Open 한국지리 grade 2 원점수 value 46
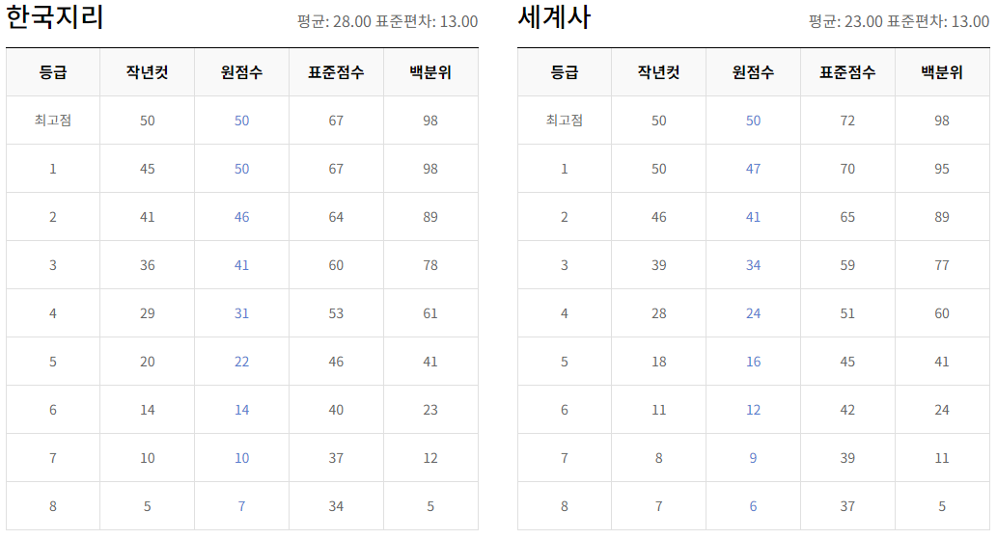The image size is (997, 539). point(241,217)
